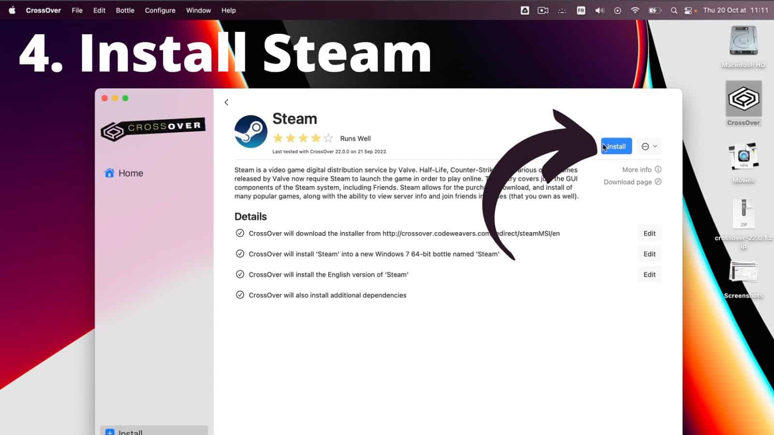This screenshot has width=774, height=435.
Task: Click the download installer checkmark icon
Action: 240,233
